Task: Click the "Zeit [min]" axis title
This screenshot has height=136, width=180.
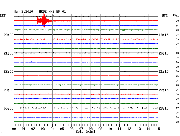Action: [85, 132]
